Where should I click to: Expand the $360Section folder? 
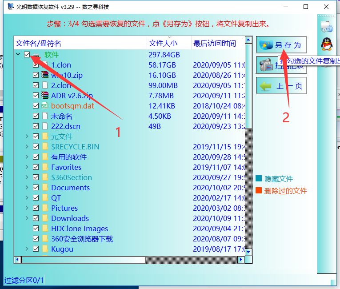[x=27, y=177]
